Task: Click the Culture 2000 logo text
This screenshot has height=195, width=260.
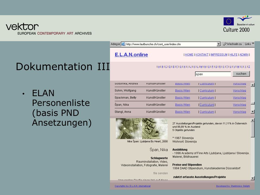Action: 236,30
